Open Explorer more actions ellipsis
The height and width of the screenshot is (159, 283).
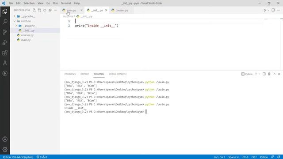coord(55,10)
